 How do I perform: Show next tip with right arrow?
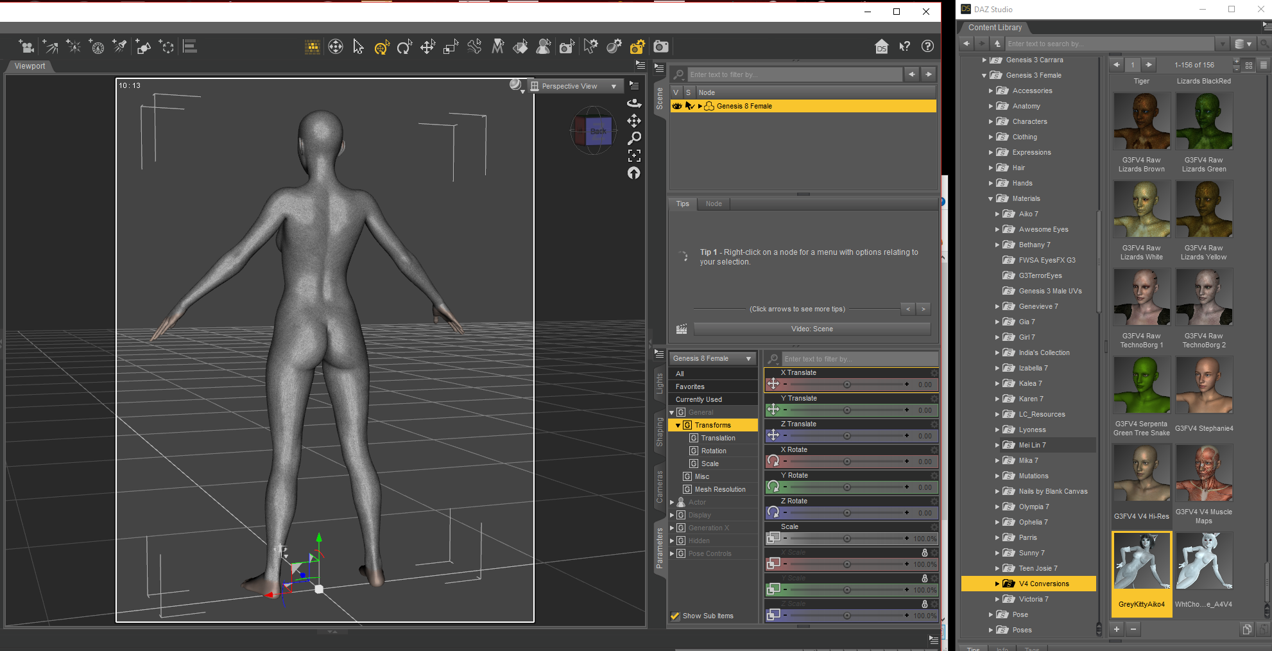click(x=924, y=309)
